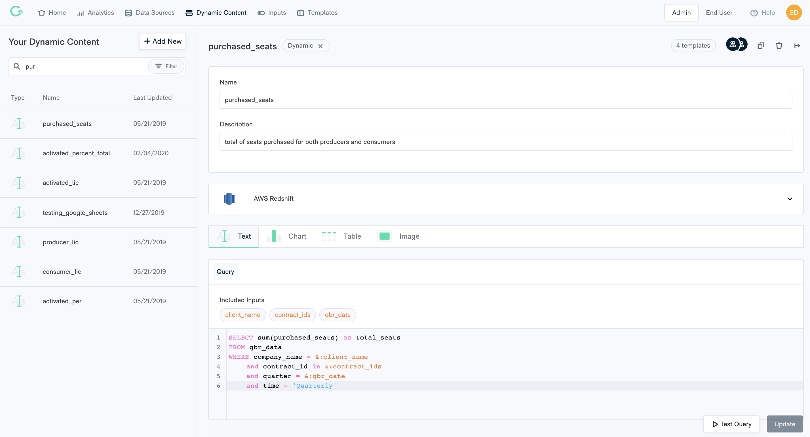Open the Data Sources menu item
Image resolution: width=810 pixels, height=437 pixels.
[x=150, y=12]
